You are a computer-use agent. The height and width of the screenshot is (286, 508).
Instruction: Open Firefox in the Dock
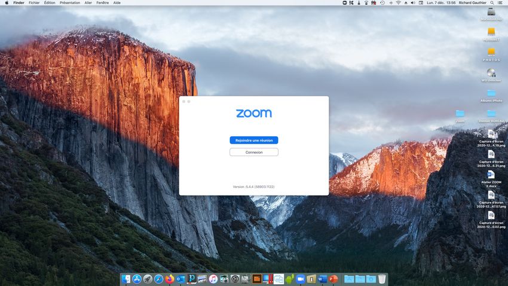coord(170,279)
